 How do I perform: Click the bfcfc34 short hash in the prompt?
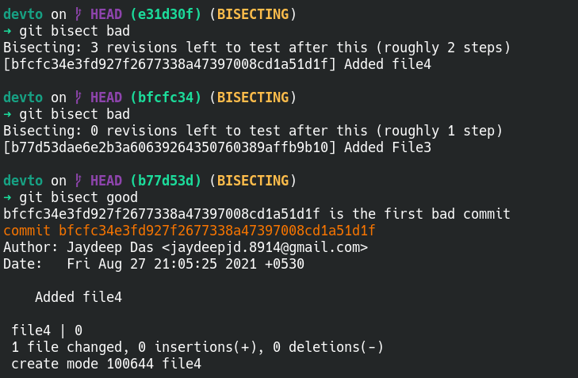click(x=166, y=97)
